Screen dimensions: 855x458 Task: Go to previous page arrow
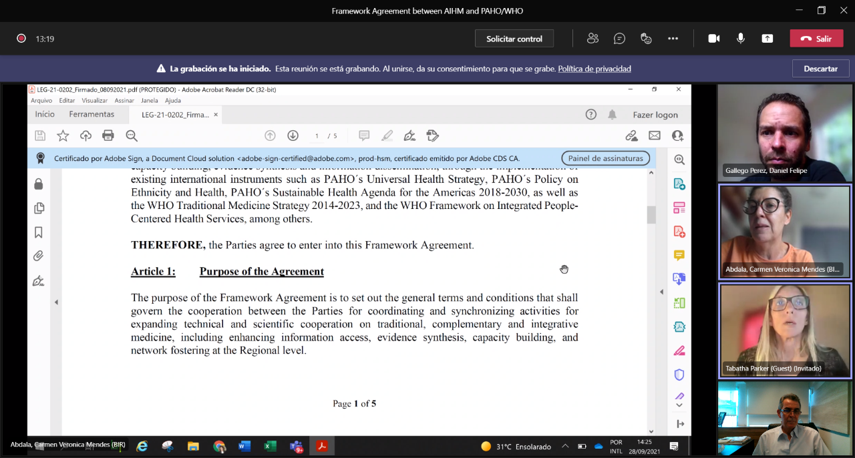(270, 136)
